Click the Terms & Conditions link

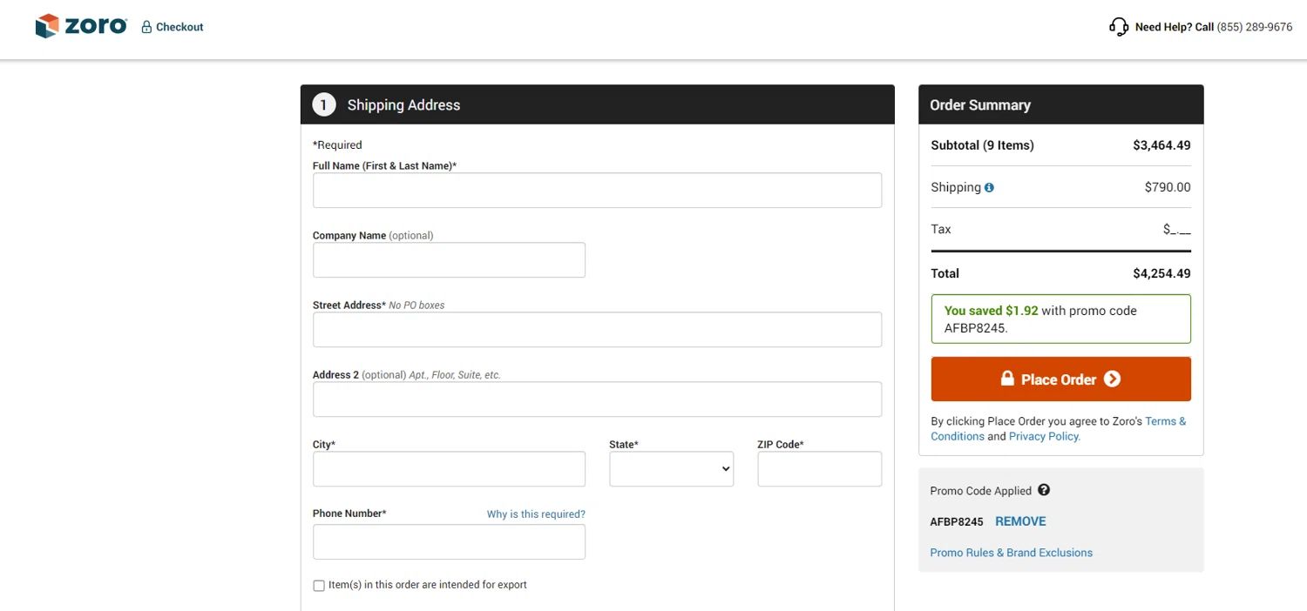(x=1165, y=421)
